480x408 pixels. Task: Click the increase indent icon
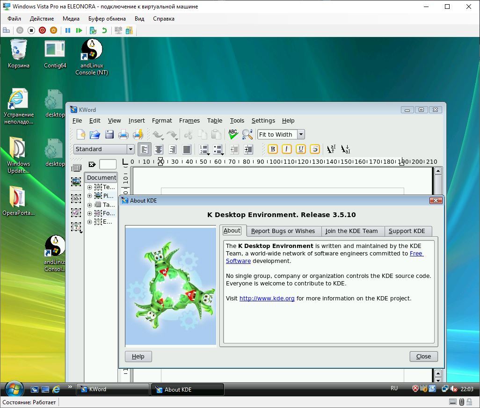[248, 149]
